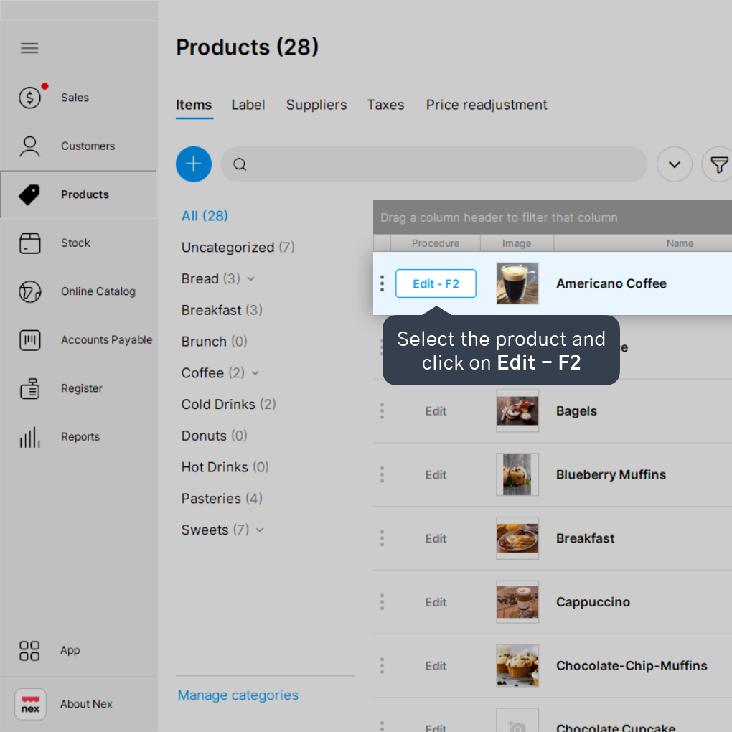Open the Stock box icon
Screen dimensions: 732x732
(x=30, y=243)
